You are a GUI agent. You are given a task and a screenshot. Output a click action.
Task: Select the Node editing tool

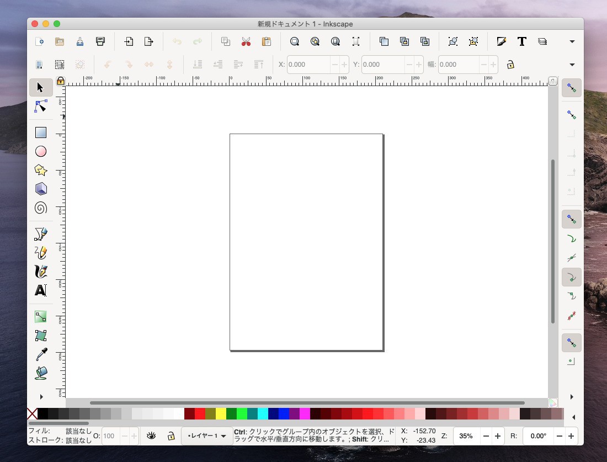coord(41,106)
